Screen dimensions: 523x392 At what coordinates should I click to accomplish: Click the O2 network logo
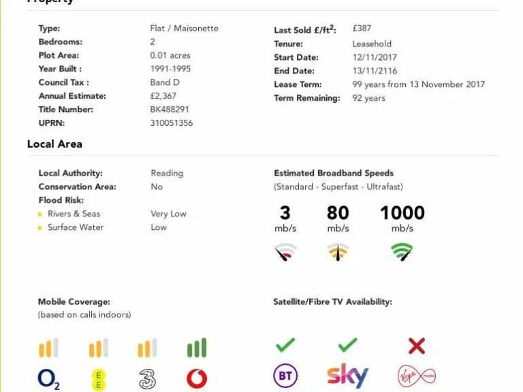tap(49, 378)
